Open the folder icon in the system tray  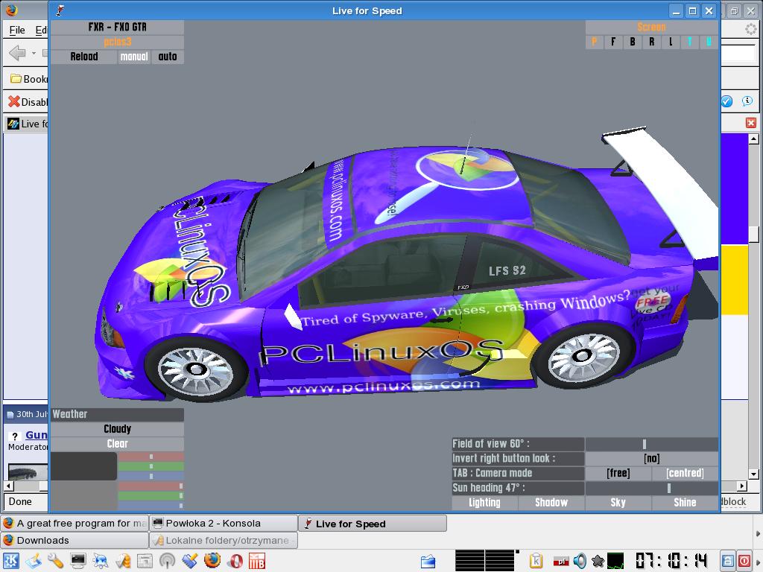pos(428,562)
